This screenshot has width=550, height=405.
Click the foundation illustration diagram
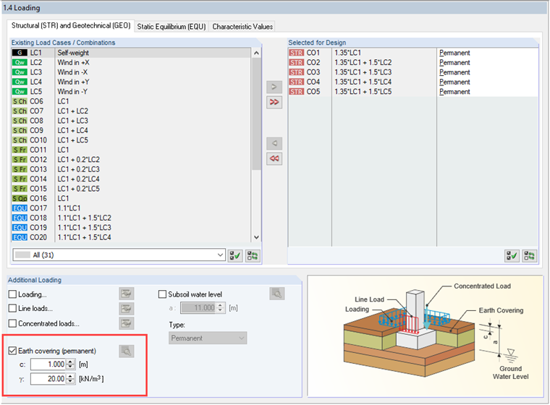[425, 336]
